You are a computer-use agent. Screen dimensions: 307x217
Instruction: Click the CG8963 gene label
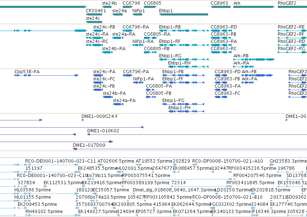pos(219,3)
